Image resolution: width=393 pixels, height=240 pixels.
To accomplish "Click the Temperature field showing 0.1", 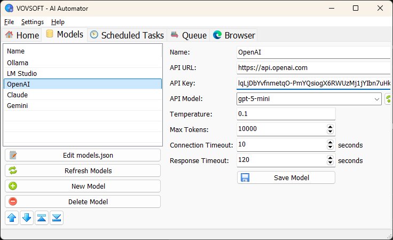I will coord(286,114).
